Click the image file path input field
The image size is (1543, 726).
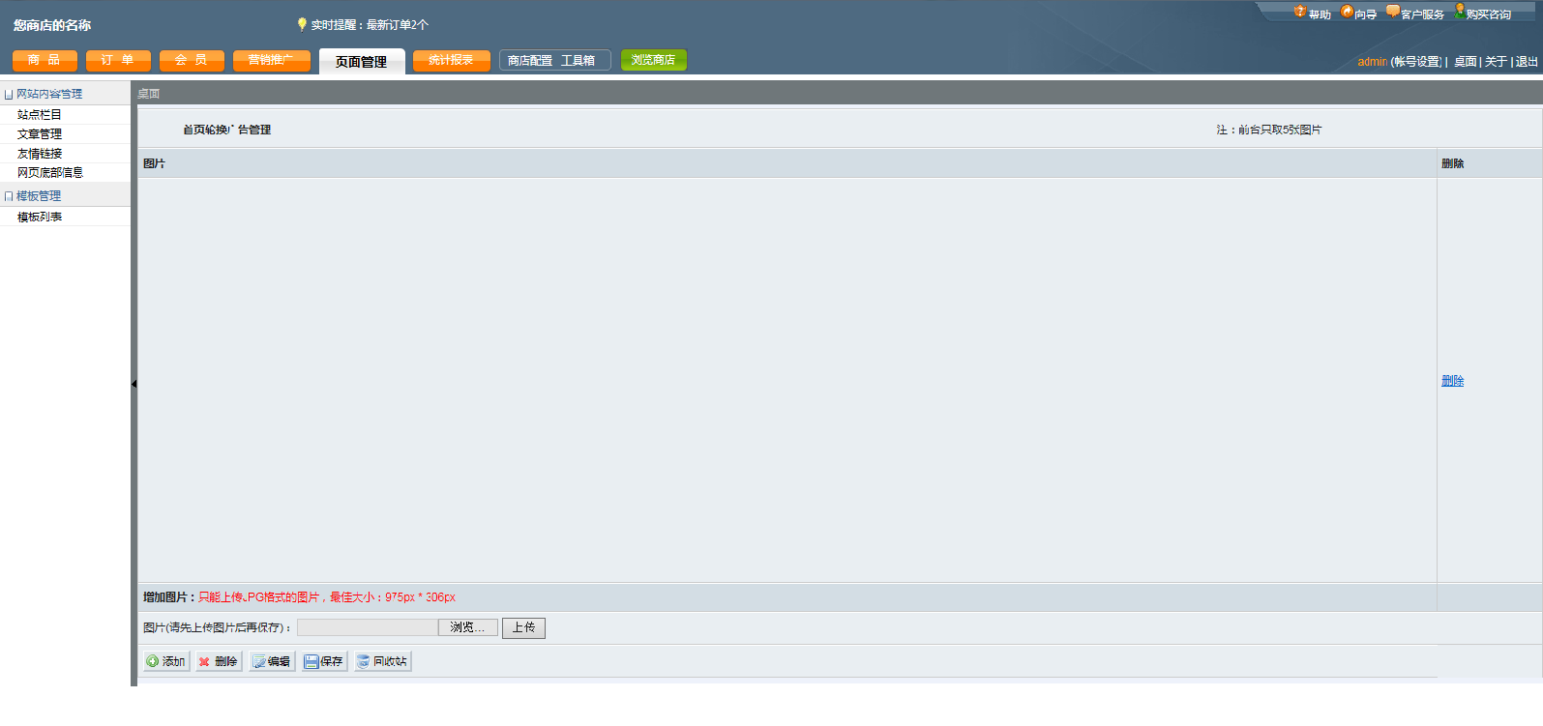pos(368,627)
